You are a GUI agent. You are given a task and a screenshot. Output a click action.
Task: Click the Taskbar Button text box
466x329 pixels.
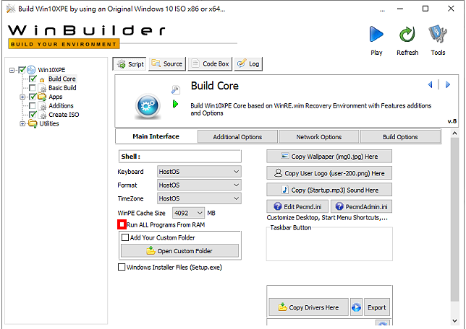point(329,245)
